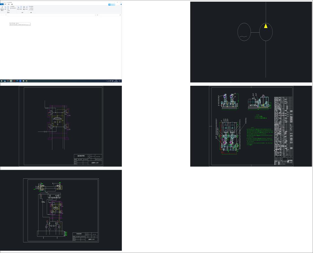
Task: Click taskbar clock and date
Action: coord(116,81)
